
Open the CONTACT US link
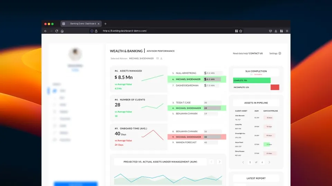click(x=256, y=54)
